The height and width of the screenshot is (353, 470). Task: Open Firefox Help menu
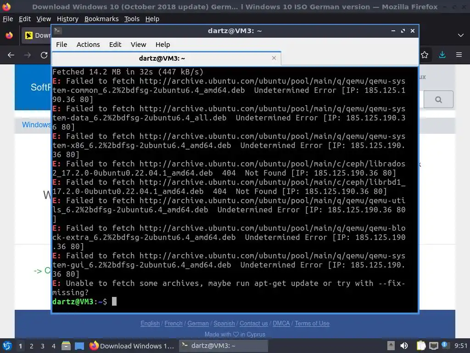(x=152, y=19)
